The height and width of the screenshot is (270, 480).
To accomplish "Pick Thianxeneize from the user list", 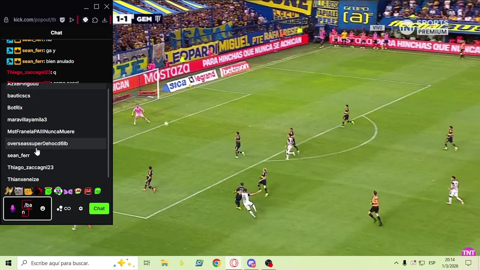I will 56,179.
